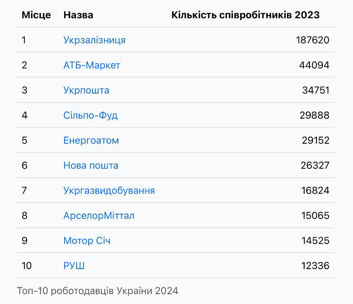This screenshot has height=304, width=353.
Task: Open the Сільпо-Фуд company link
Action: coord(90,115)
